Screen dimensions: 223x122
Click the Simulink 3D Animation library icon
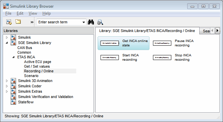pos(13,81)
